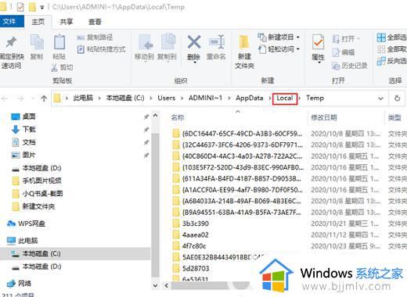Sort by the 修改日期 column header
407x297 pixels.
coord(324,117)
